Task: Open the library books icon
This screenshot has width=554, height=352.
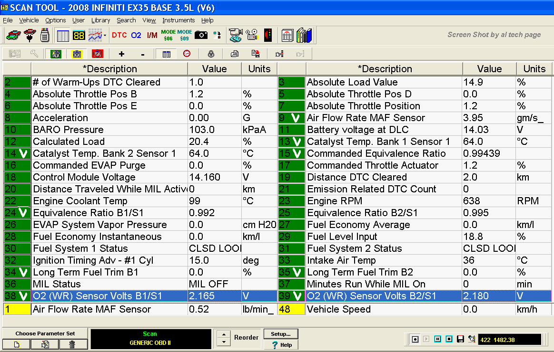Action: 304,35
